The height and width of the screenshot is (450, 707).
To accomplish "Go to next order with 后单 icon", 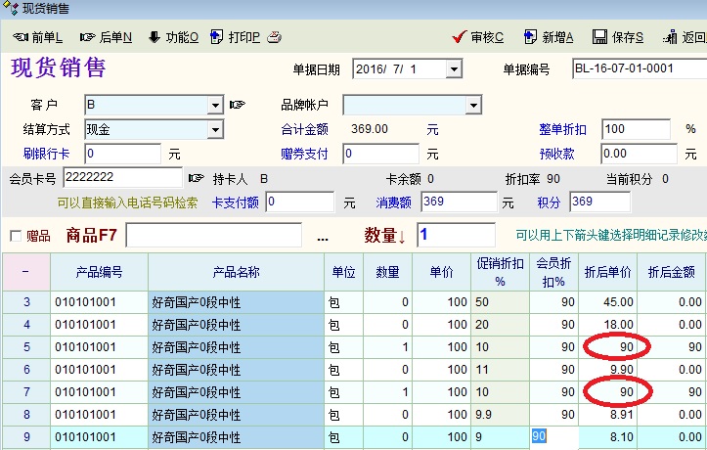I will click(x=89, y=37).
